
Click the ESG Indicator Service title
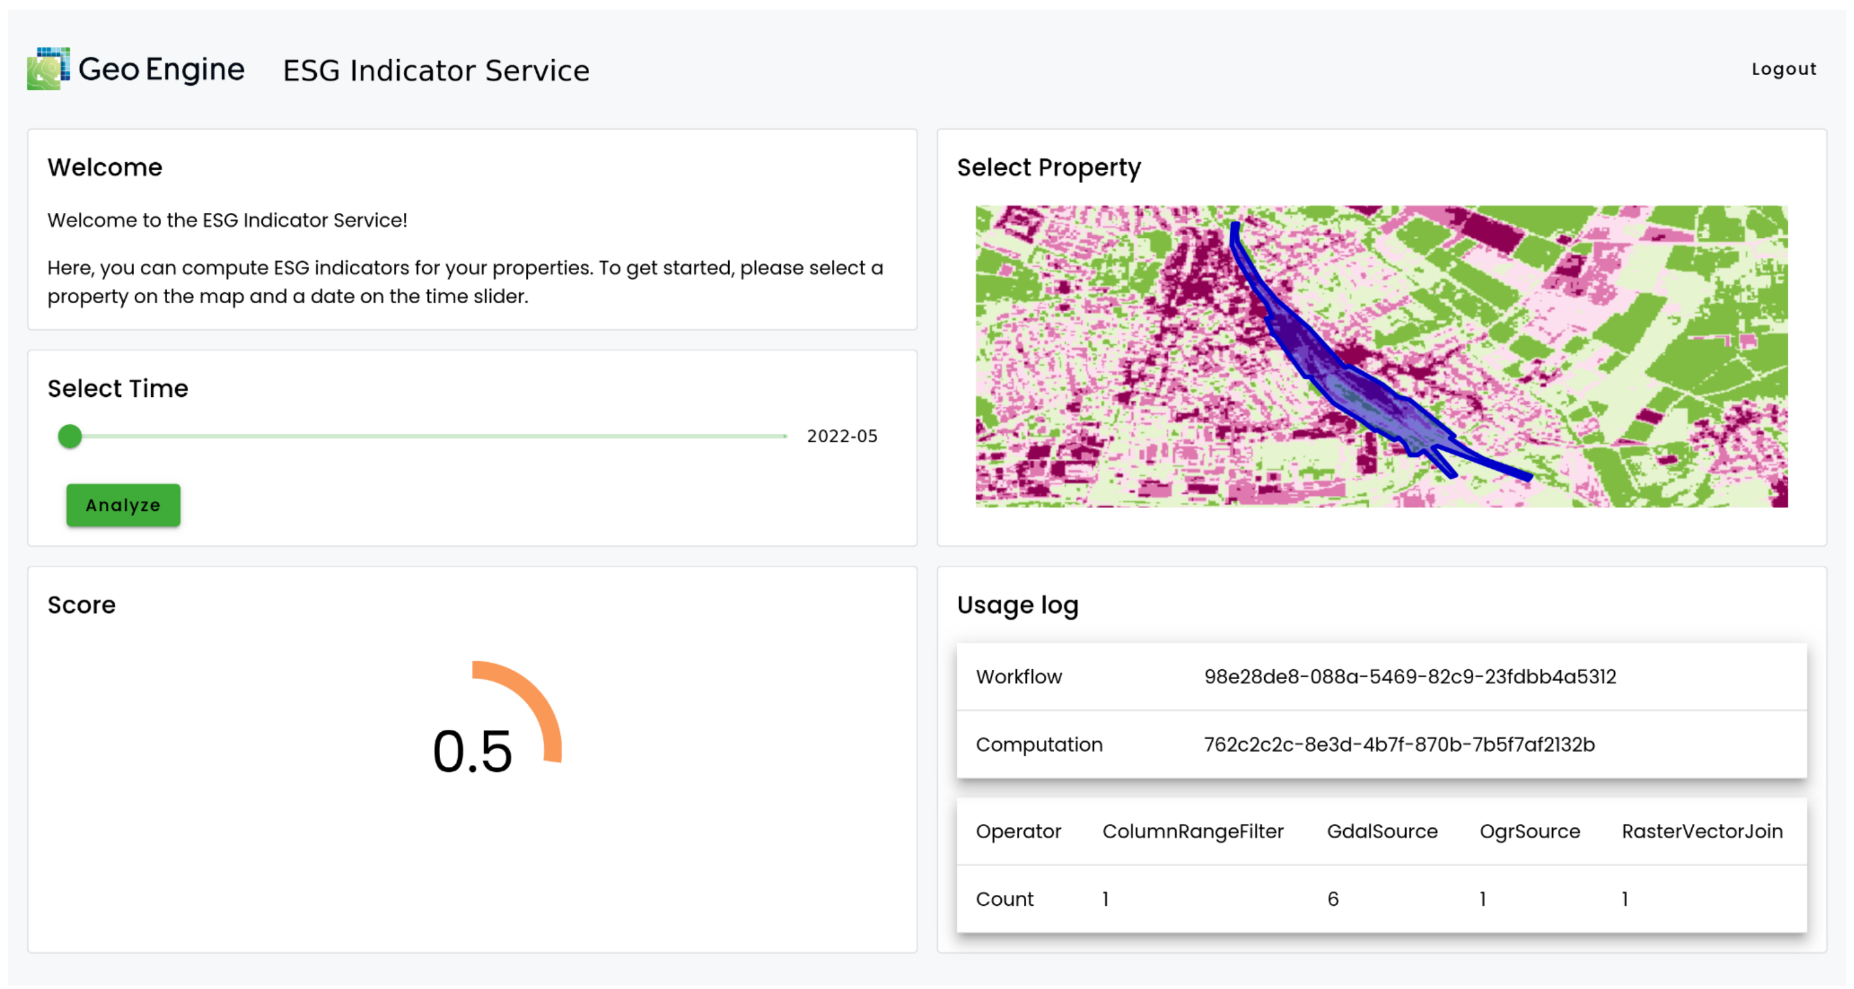[436, 71]
